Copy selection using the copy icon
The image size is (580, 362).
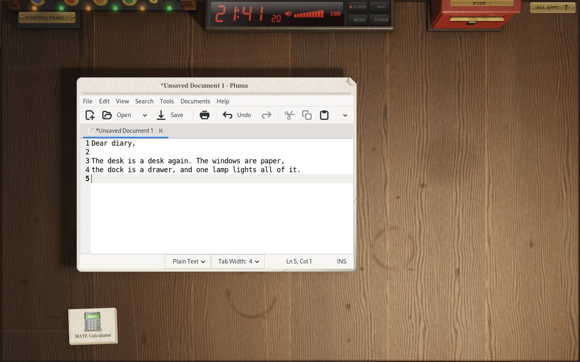307,115
